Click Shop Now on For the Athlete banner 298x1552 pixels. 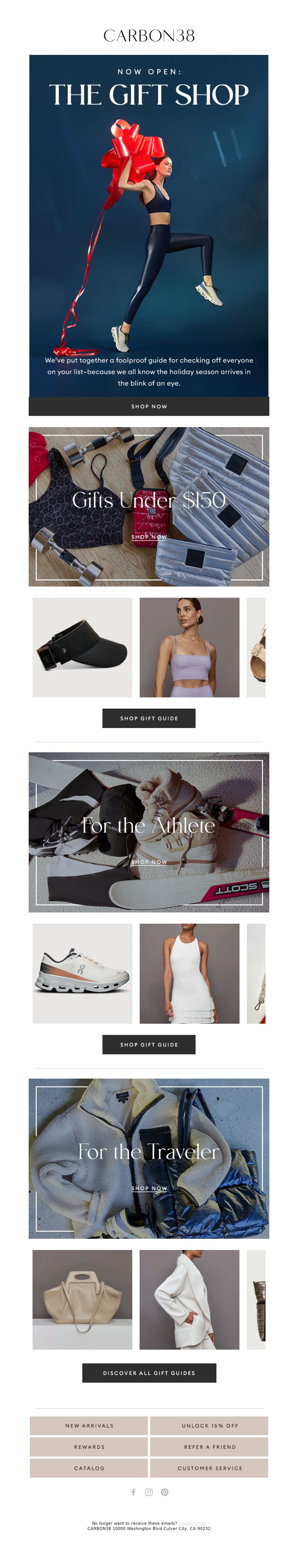click(x=149, y=862)
